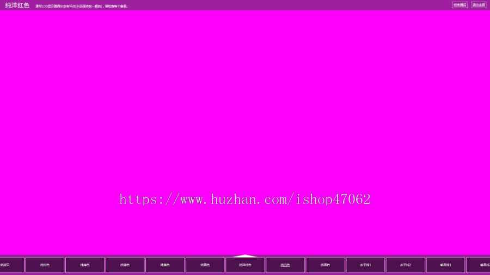Open the partly visible 垂直线2 tab
The height and width of the screenshot is (275, 490).
[478, 265]
